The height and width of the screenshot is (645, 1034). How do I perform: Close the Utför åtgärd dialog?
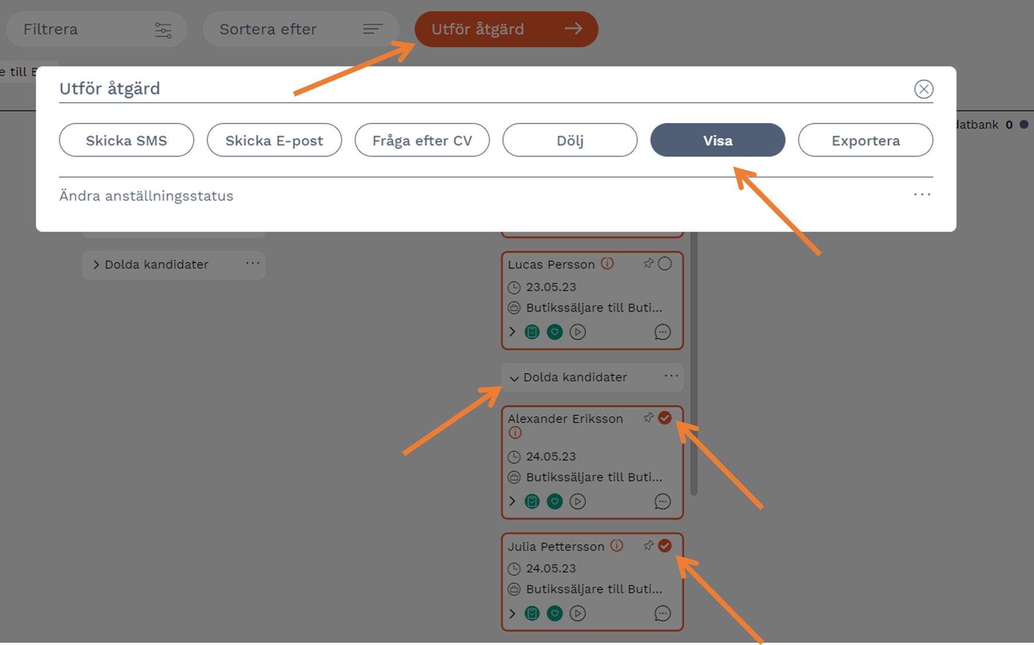pyautogui.click(x=923, y=89)
